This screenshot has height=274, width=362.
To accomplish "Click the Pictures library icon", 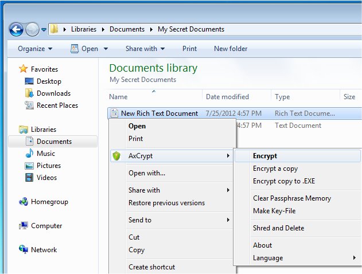I will click(29, 166).
